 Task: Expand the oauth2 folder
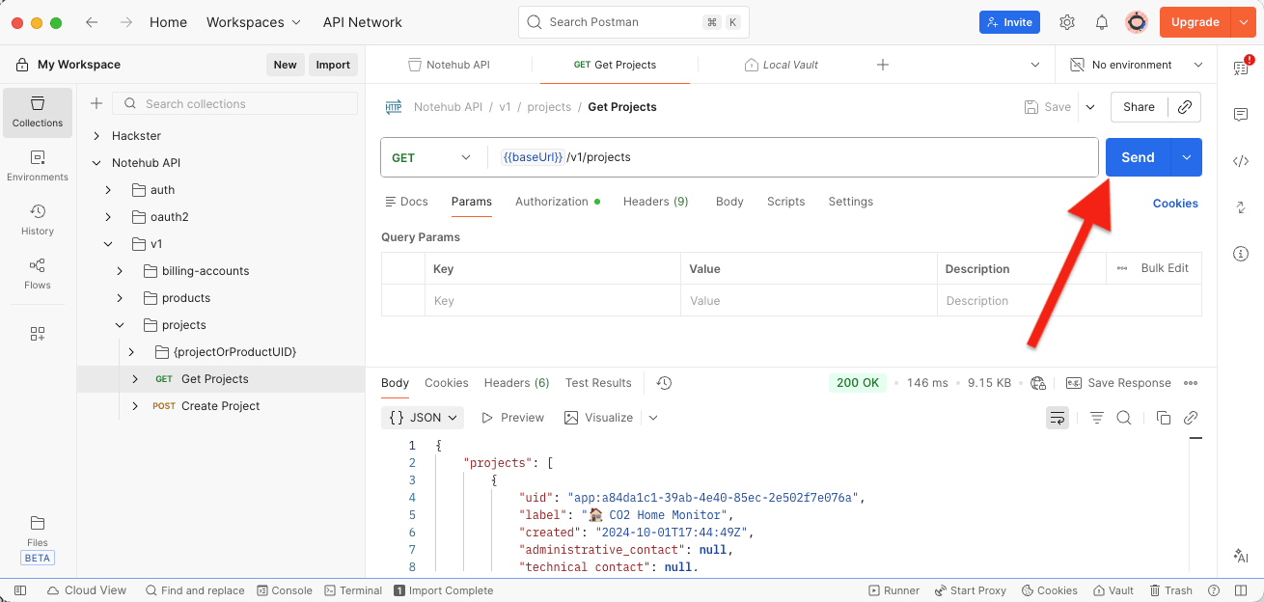click(x=108, y=217)
